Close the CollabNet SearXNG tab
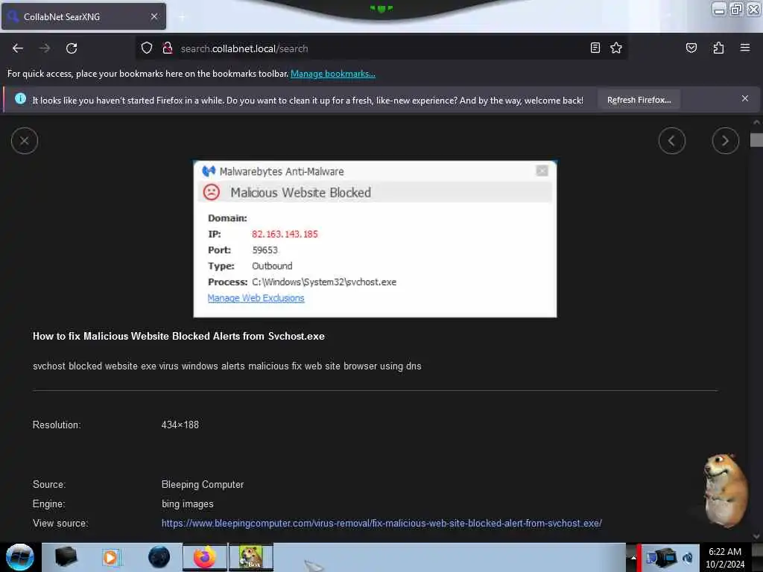Viewport: 763px width, 572px height. (x=154, y=16)
